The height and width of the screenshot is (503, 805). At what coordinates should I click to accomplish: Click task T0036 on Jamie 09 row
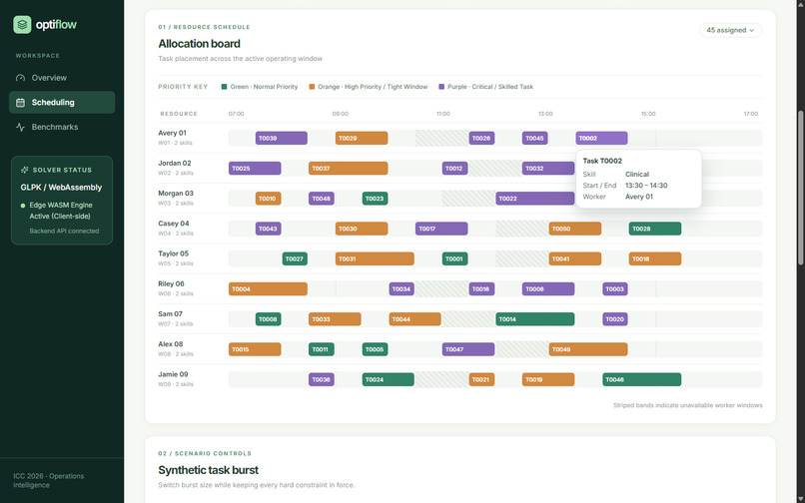322,380
